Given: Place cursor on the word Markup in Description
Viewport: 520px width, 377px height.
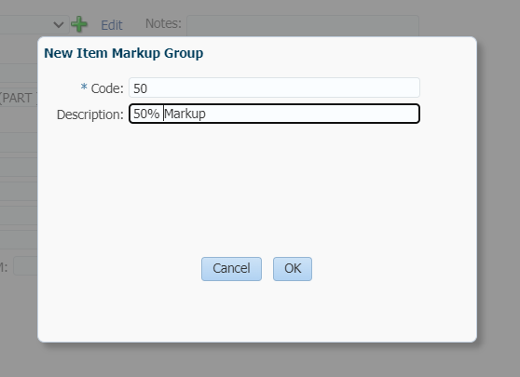Looking at the screenshot, I should (x=185, y=114).
